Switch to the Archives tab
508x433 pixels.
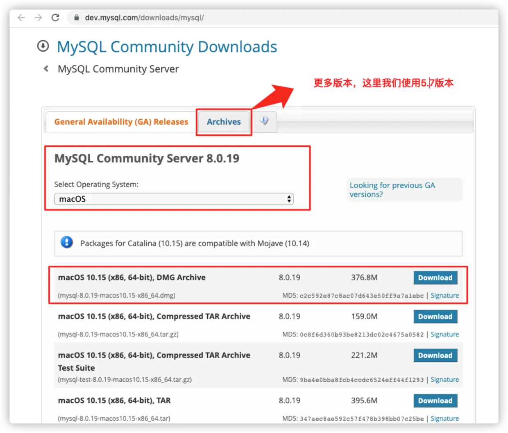224,122
